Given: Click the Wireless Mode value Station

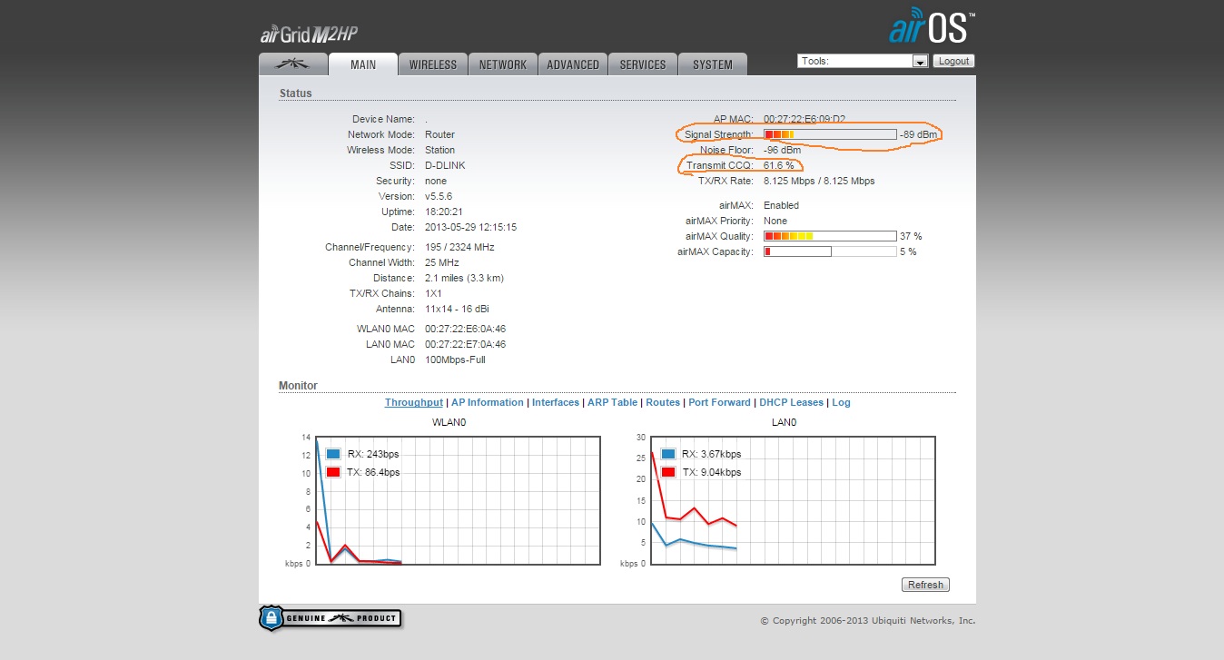Looking at the screenshot, I should (x=440, y=150).
